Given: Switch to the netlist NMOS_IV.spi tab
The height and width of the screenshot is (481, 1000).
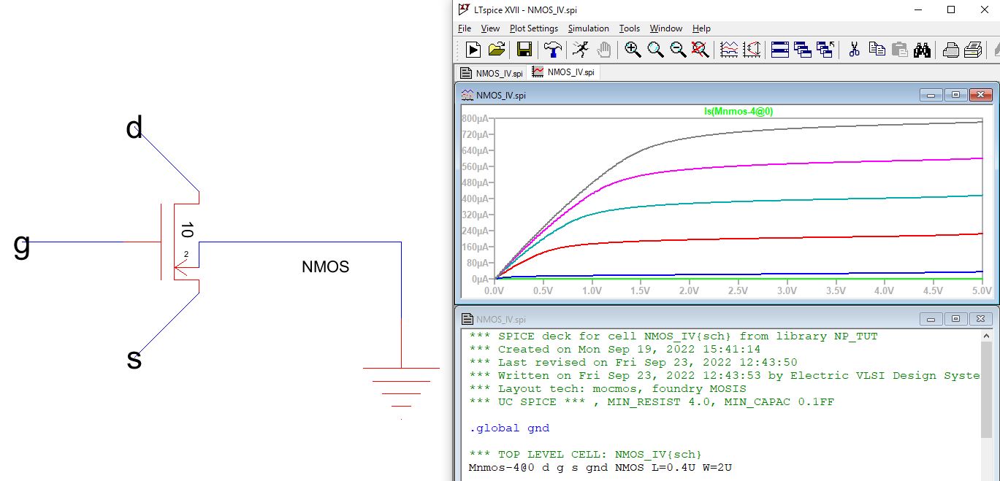Looking at the screenshot, I should tap(492, 73).
